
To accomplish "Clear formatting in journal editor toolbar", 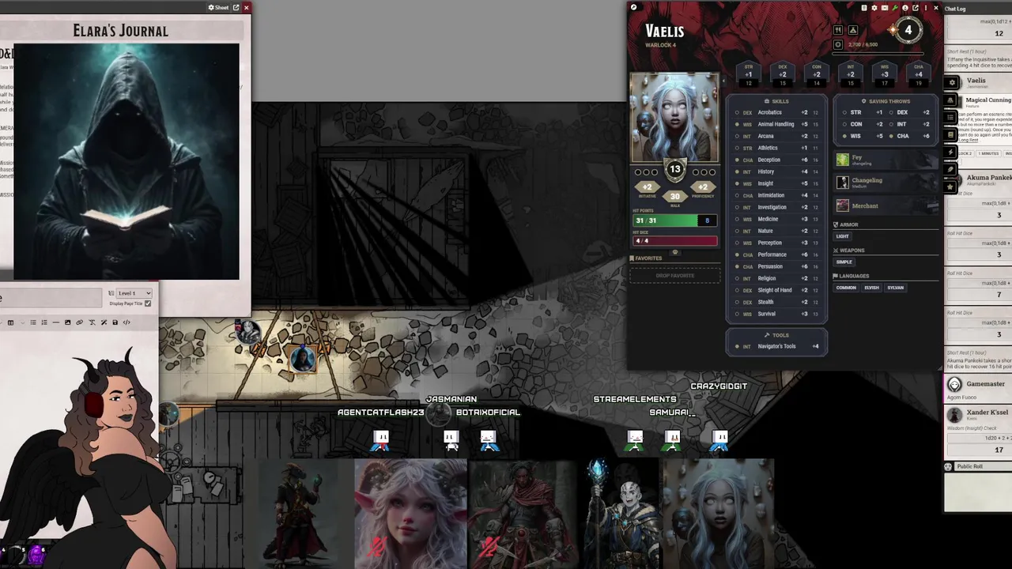I will tap(92, 322).
